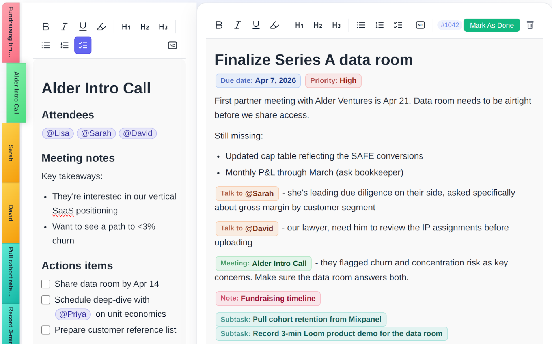Toggle underline in the task editor toolbar
The height and width of the screenshot is (344, 552).
256,25
